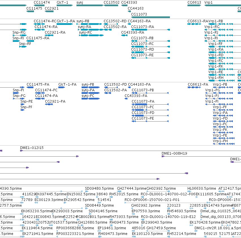Open the CG13502 gene label

coord(111,3)
